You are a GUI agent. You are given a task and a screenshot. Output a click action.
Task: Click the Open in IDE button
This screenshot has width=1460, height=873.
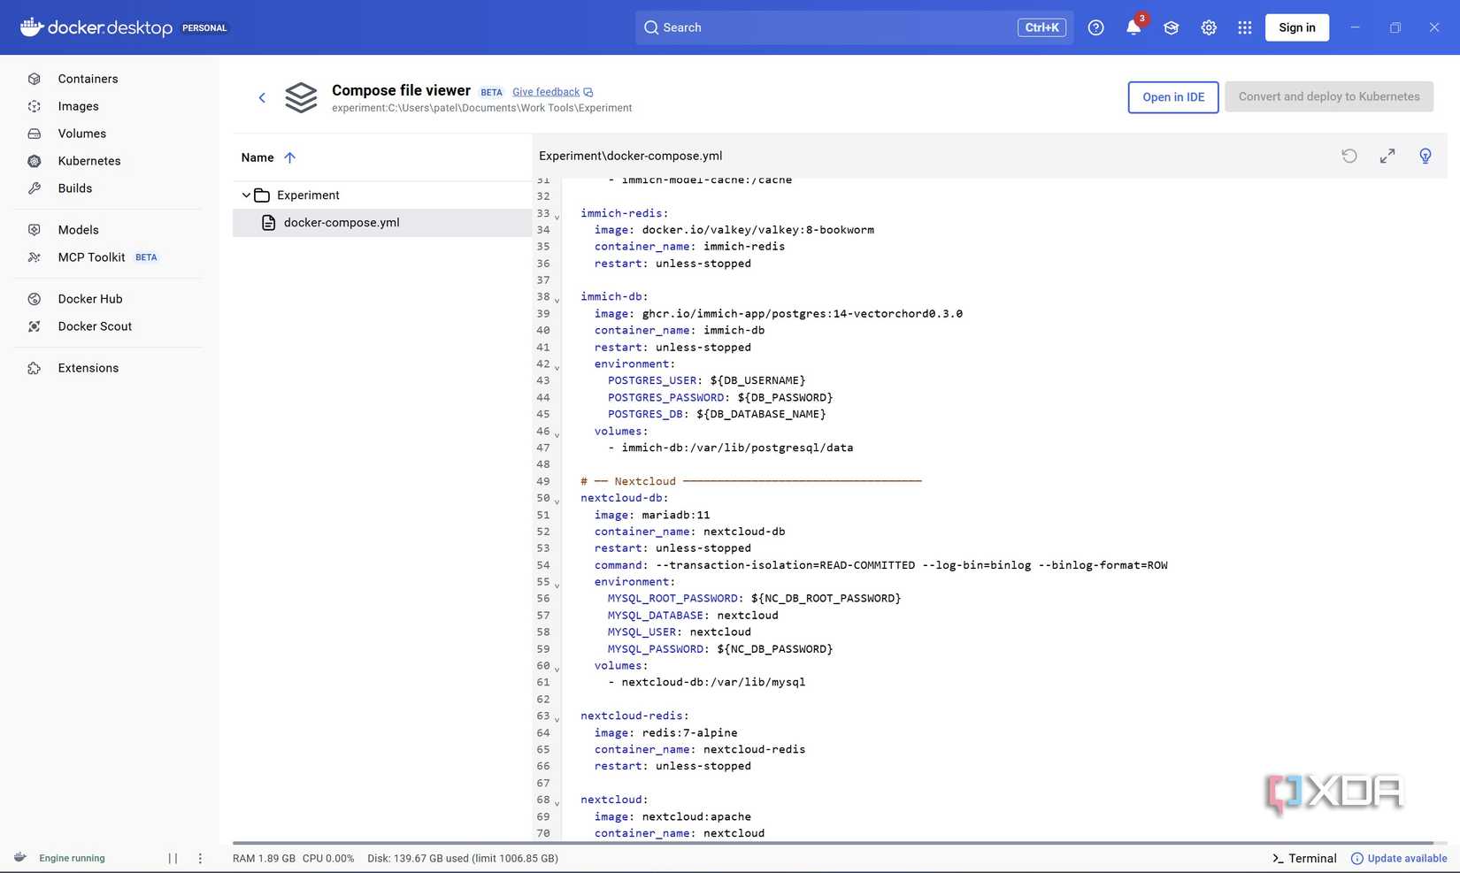[x=1173, y=97]
